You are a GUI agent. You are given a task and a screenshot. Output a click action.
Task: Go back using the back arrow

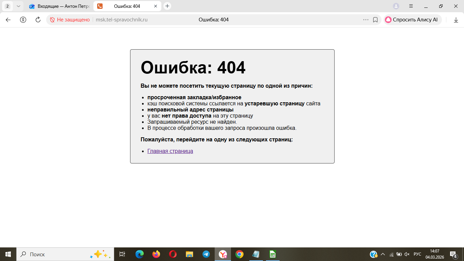8,20
